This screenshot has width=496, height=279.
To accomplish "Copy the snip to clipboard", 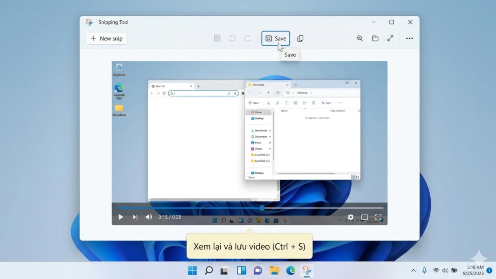I will pos(300,38).
